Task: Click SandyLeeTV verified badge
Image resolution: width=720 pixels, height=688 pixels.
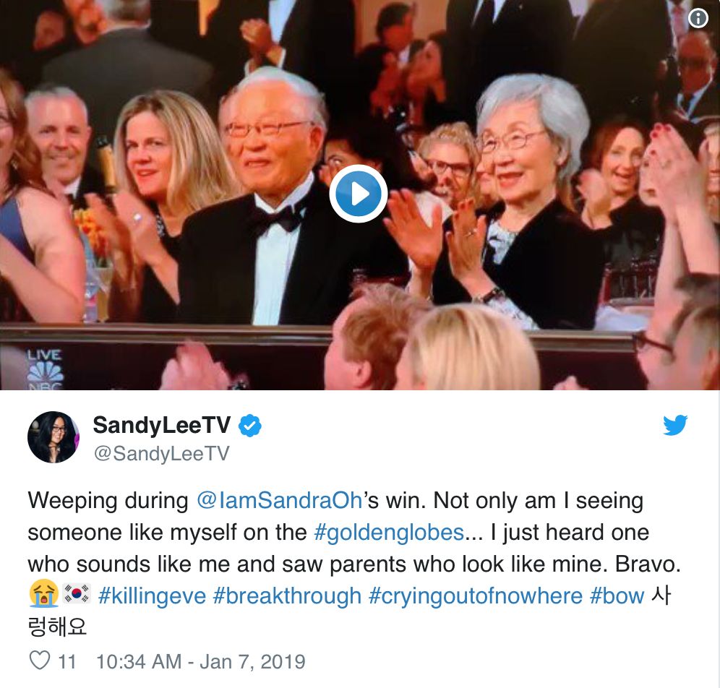Action: coord(250,426)
